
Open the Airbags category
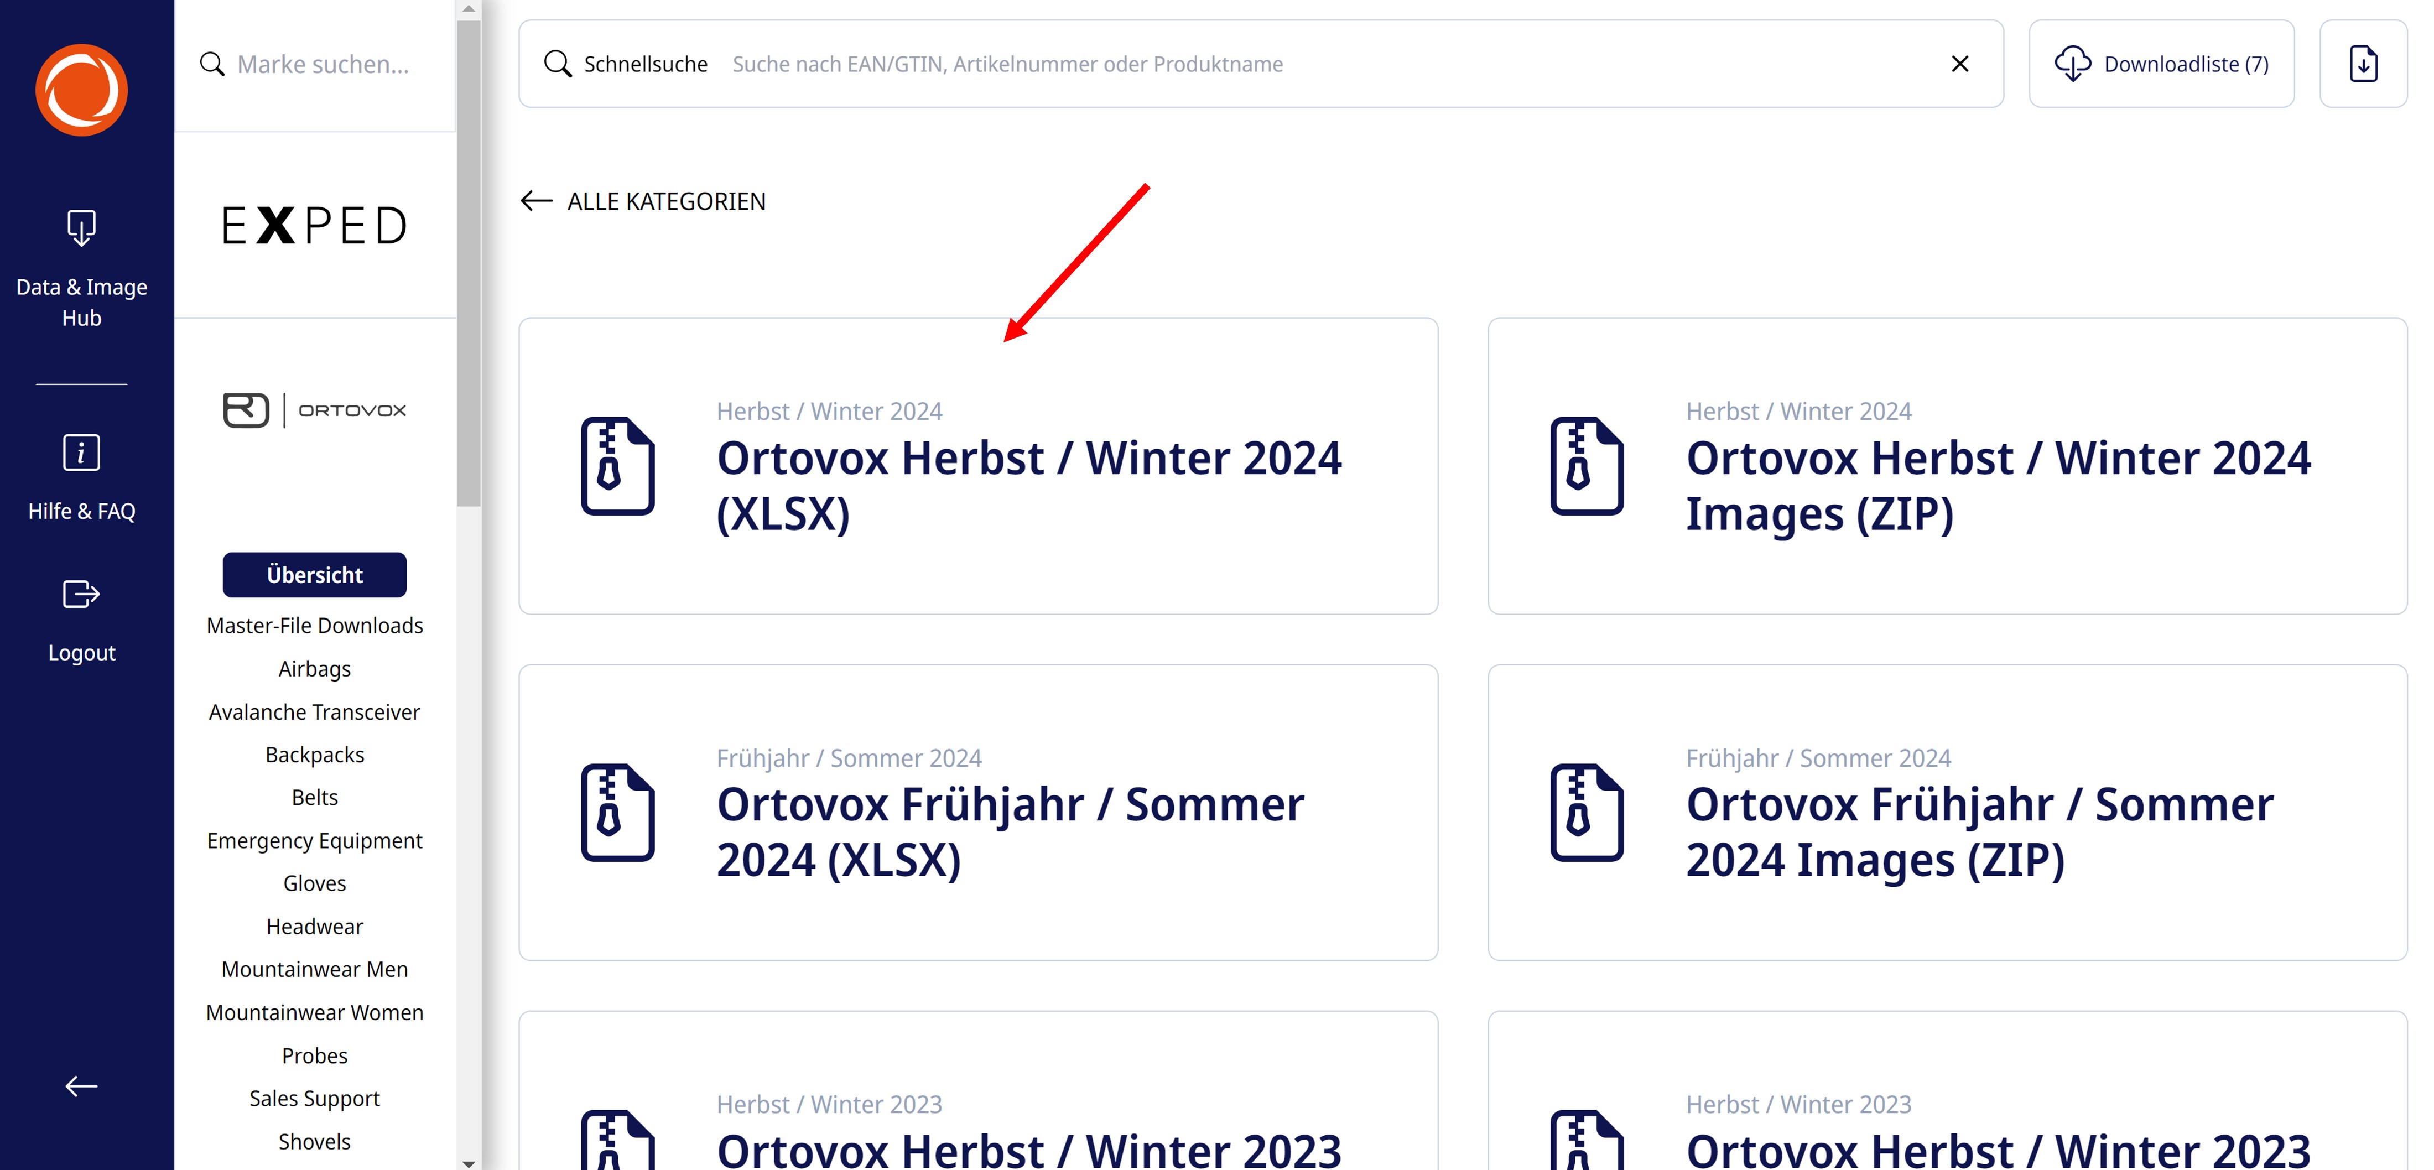pyautogui.click(x=315, y=669)
